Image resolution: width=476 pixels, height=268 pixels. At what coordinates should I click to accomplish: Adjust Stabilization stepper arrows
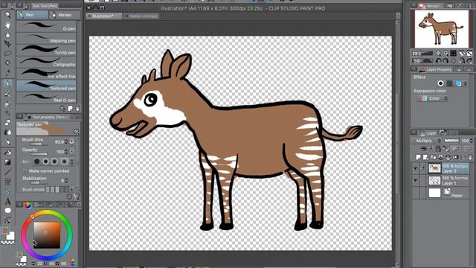tap(66, 180)
